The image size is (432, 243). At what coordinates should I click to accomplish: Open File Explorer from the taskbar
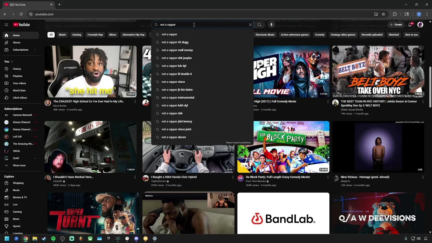click(x=35, y=239)
